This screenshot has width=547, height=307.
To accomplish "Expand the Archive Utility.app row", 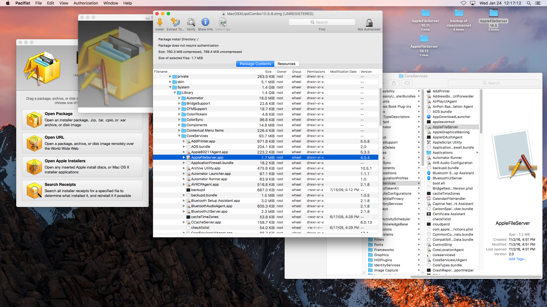I will (184, 168).
